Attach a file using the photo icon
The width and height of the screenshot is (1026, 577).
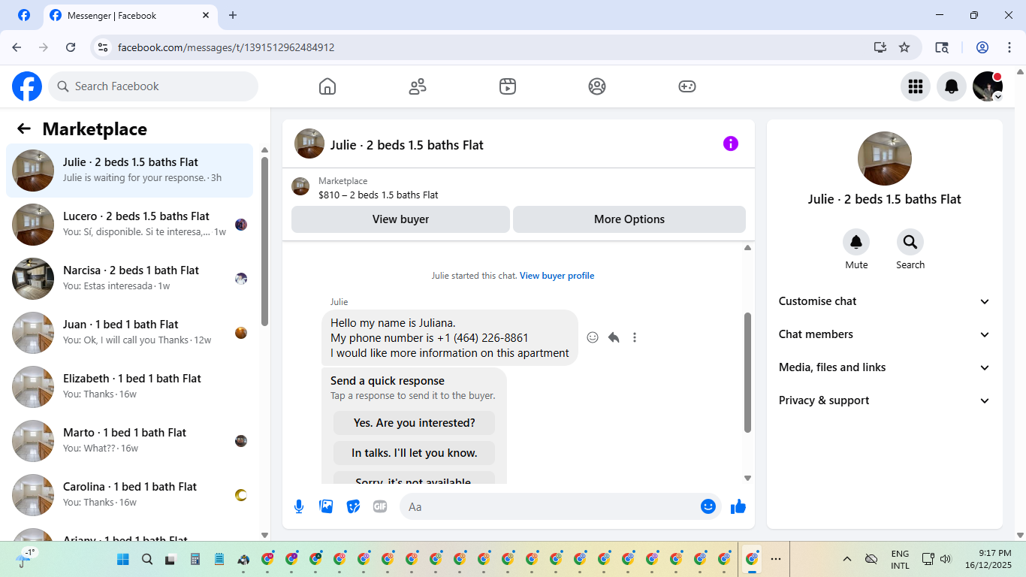coord(326,506)
